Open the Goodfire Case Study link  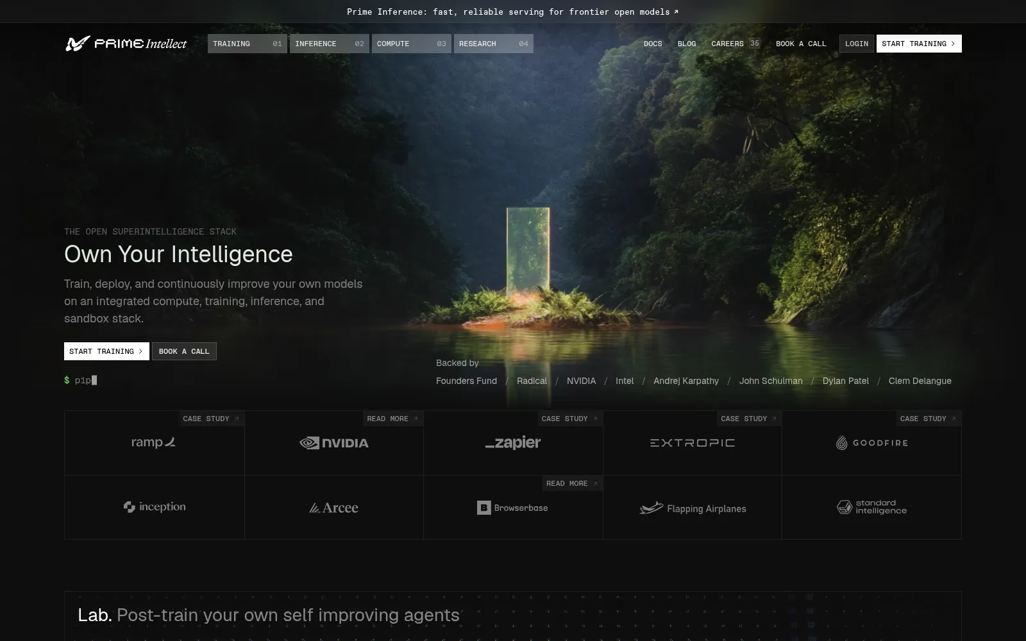929,419
